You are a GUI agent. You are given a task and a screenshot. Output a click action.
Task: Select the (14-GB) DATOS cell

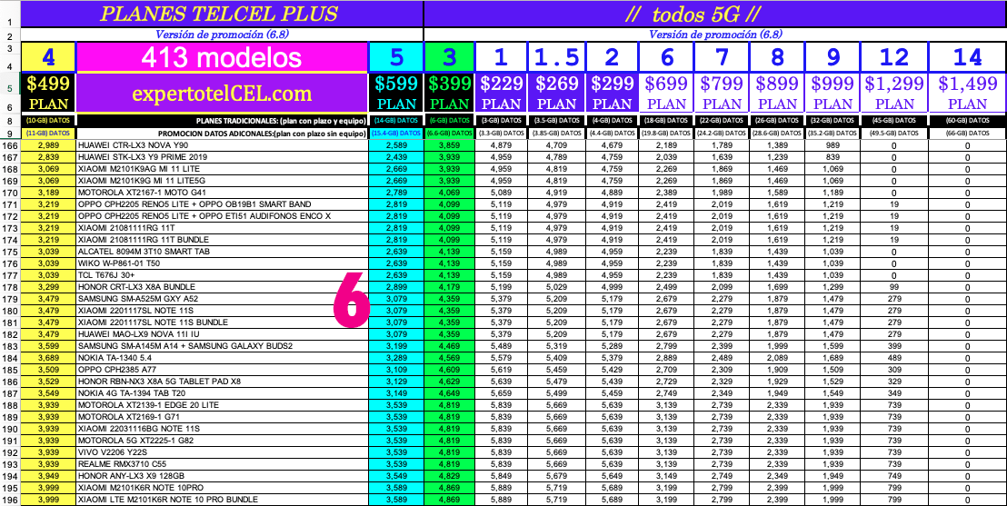pyautogui.click(x=396, y=120)
